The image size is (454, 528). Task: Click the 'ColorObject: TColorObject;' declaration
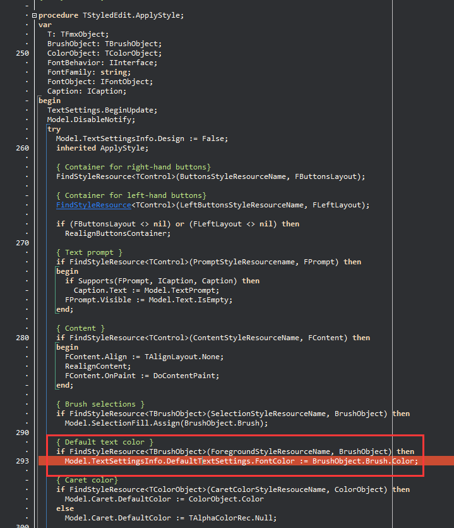[x=105, y=53]
